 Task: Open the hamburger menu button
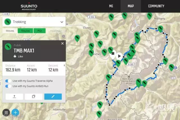6,112
